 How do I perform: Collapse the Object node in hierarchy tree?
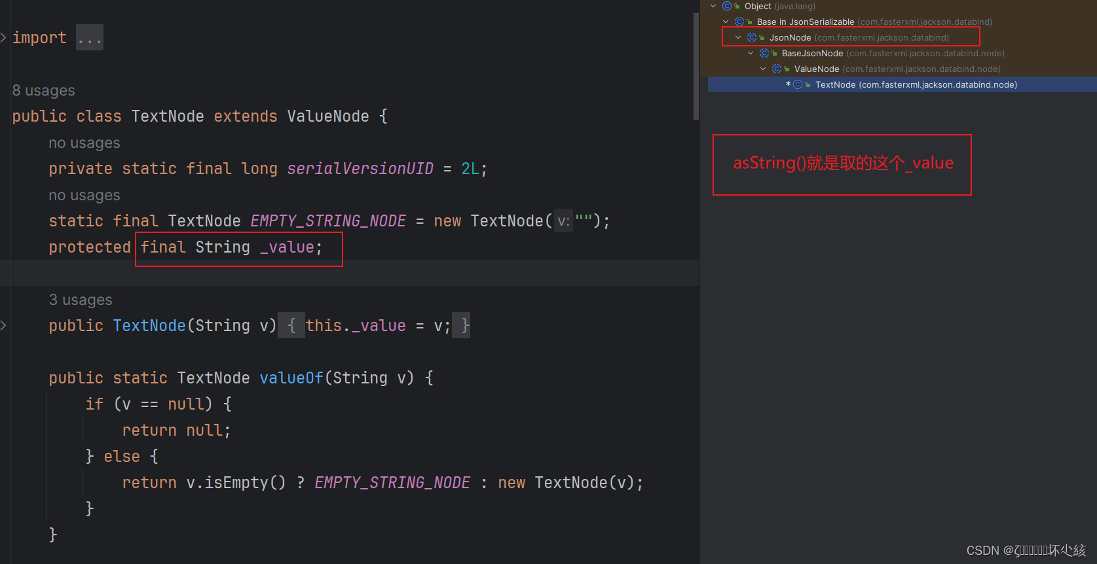click(x=713, y=6)
